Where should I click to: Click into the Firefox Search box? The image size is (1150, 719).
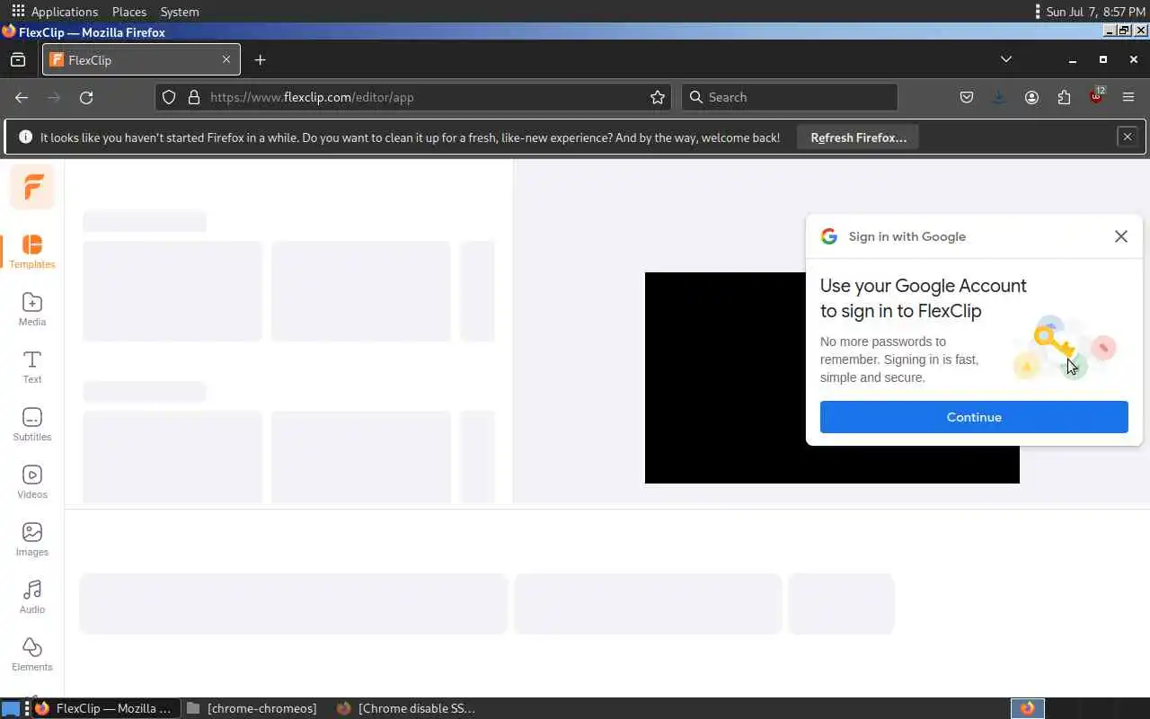point(790,97)
